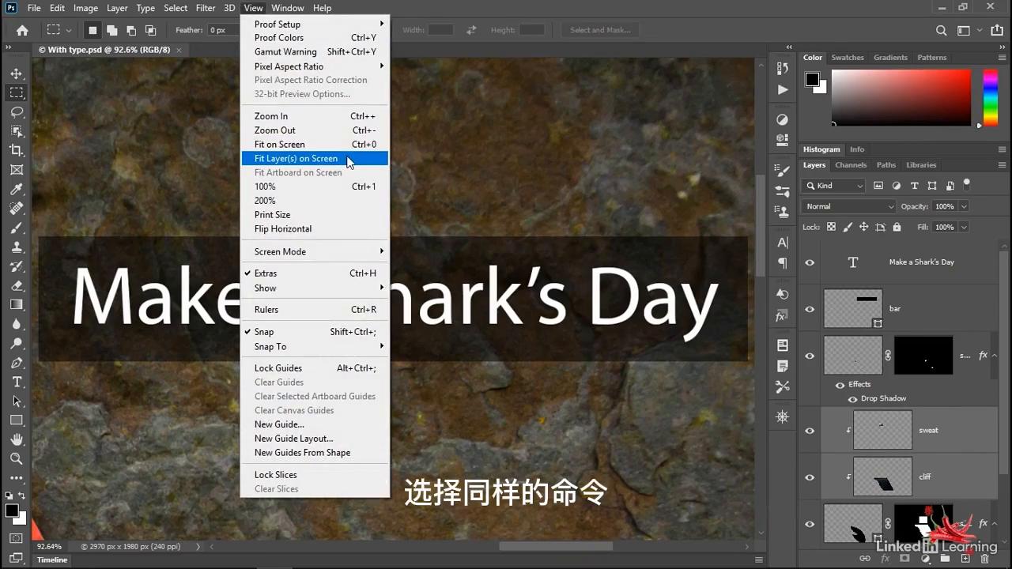Select the Crop tool
1012x569 pixels.
[x=17, y=150]
